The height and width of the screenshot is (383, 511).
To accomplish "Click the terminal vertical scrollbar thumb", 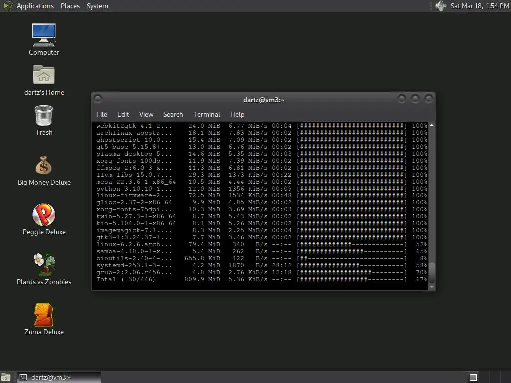I will (x=432, y=273).
